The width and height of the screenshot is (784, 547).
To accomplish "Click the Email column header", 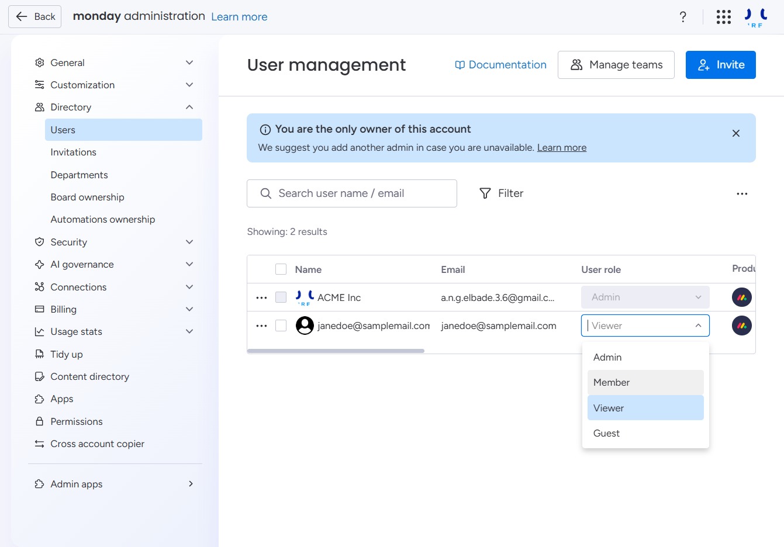I will [453, 269].
